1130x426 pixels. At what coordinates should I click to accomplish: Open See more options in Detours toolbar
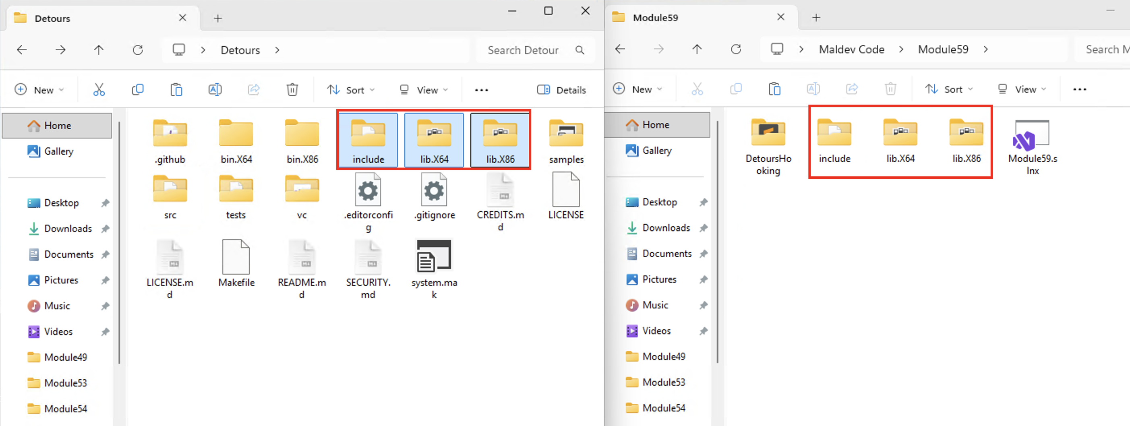481,90
